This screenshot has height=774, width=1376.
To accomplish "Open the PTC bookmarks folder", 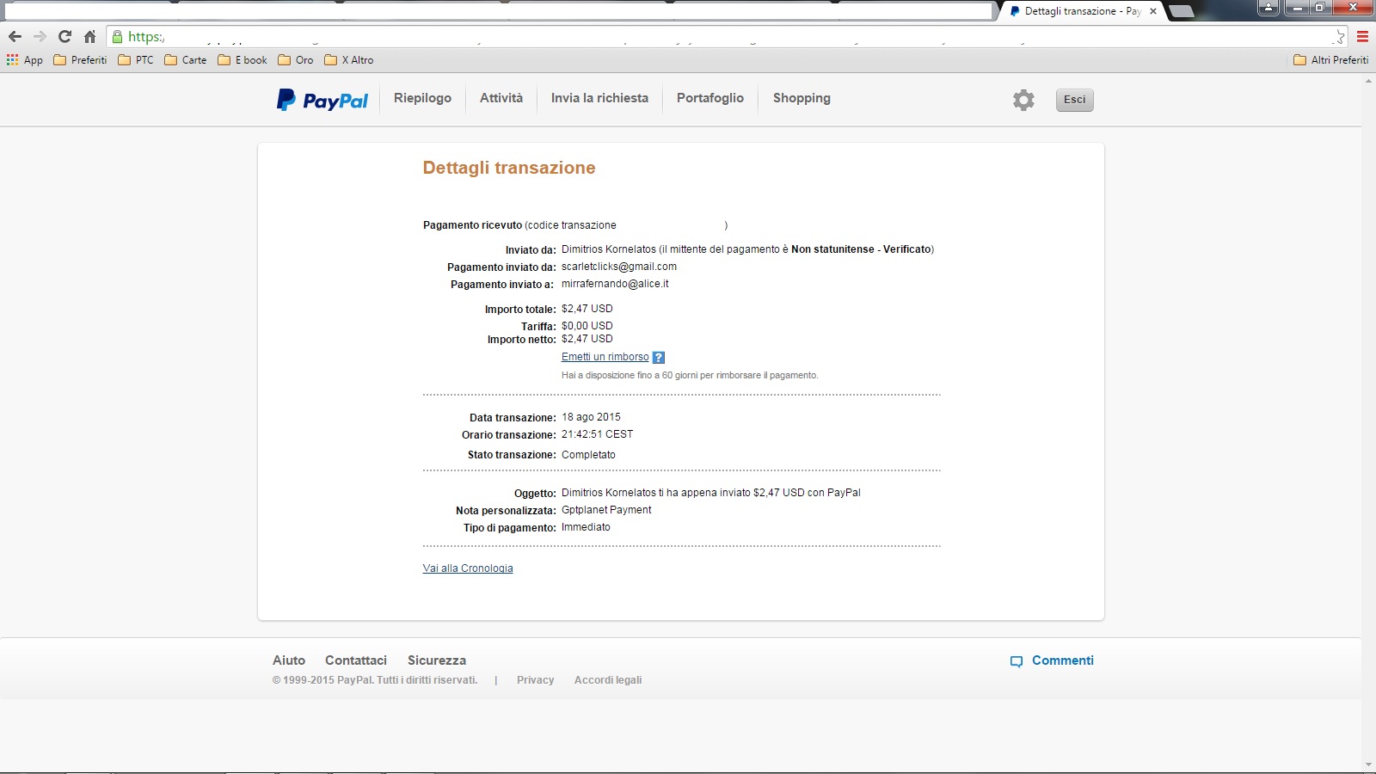I will [136, 60].
